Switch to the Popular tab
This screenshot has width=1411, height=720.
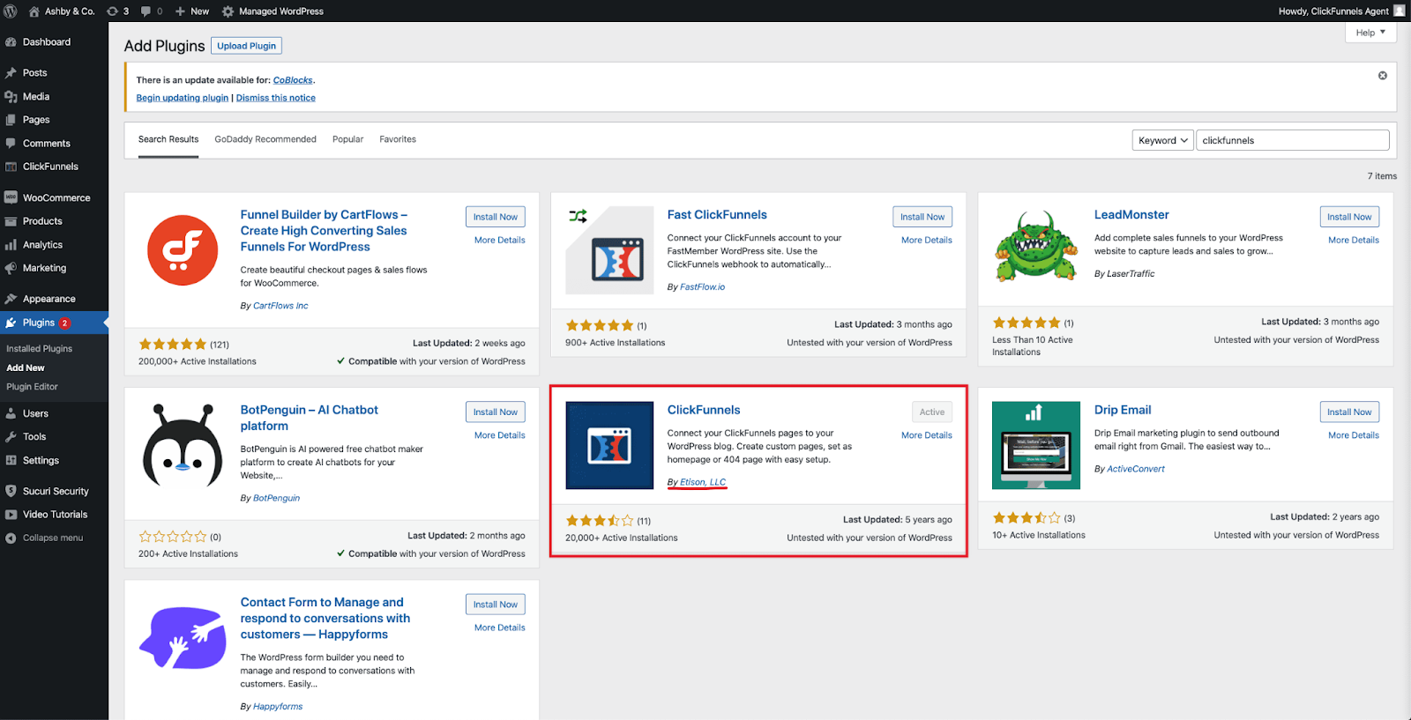coord(347,139)
